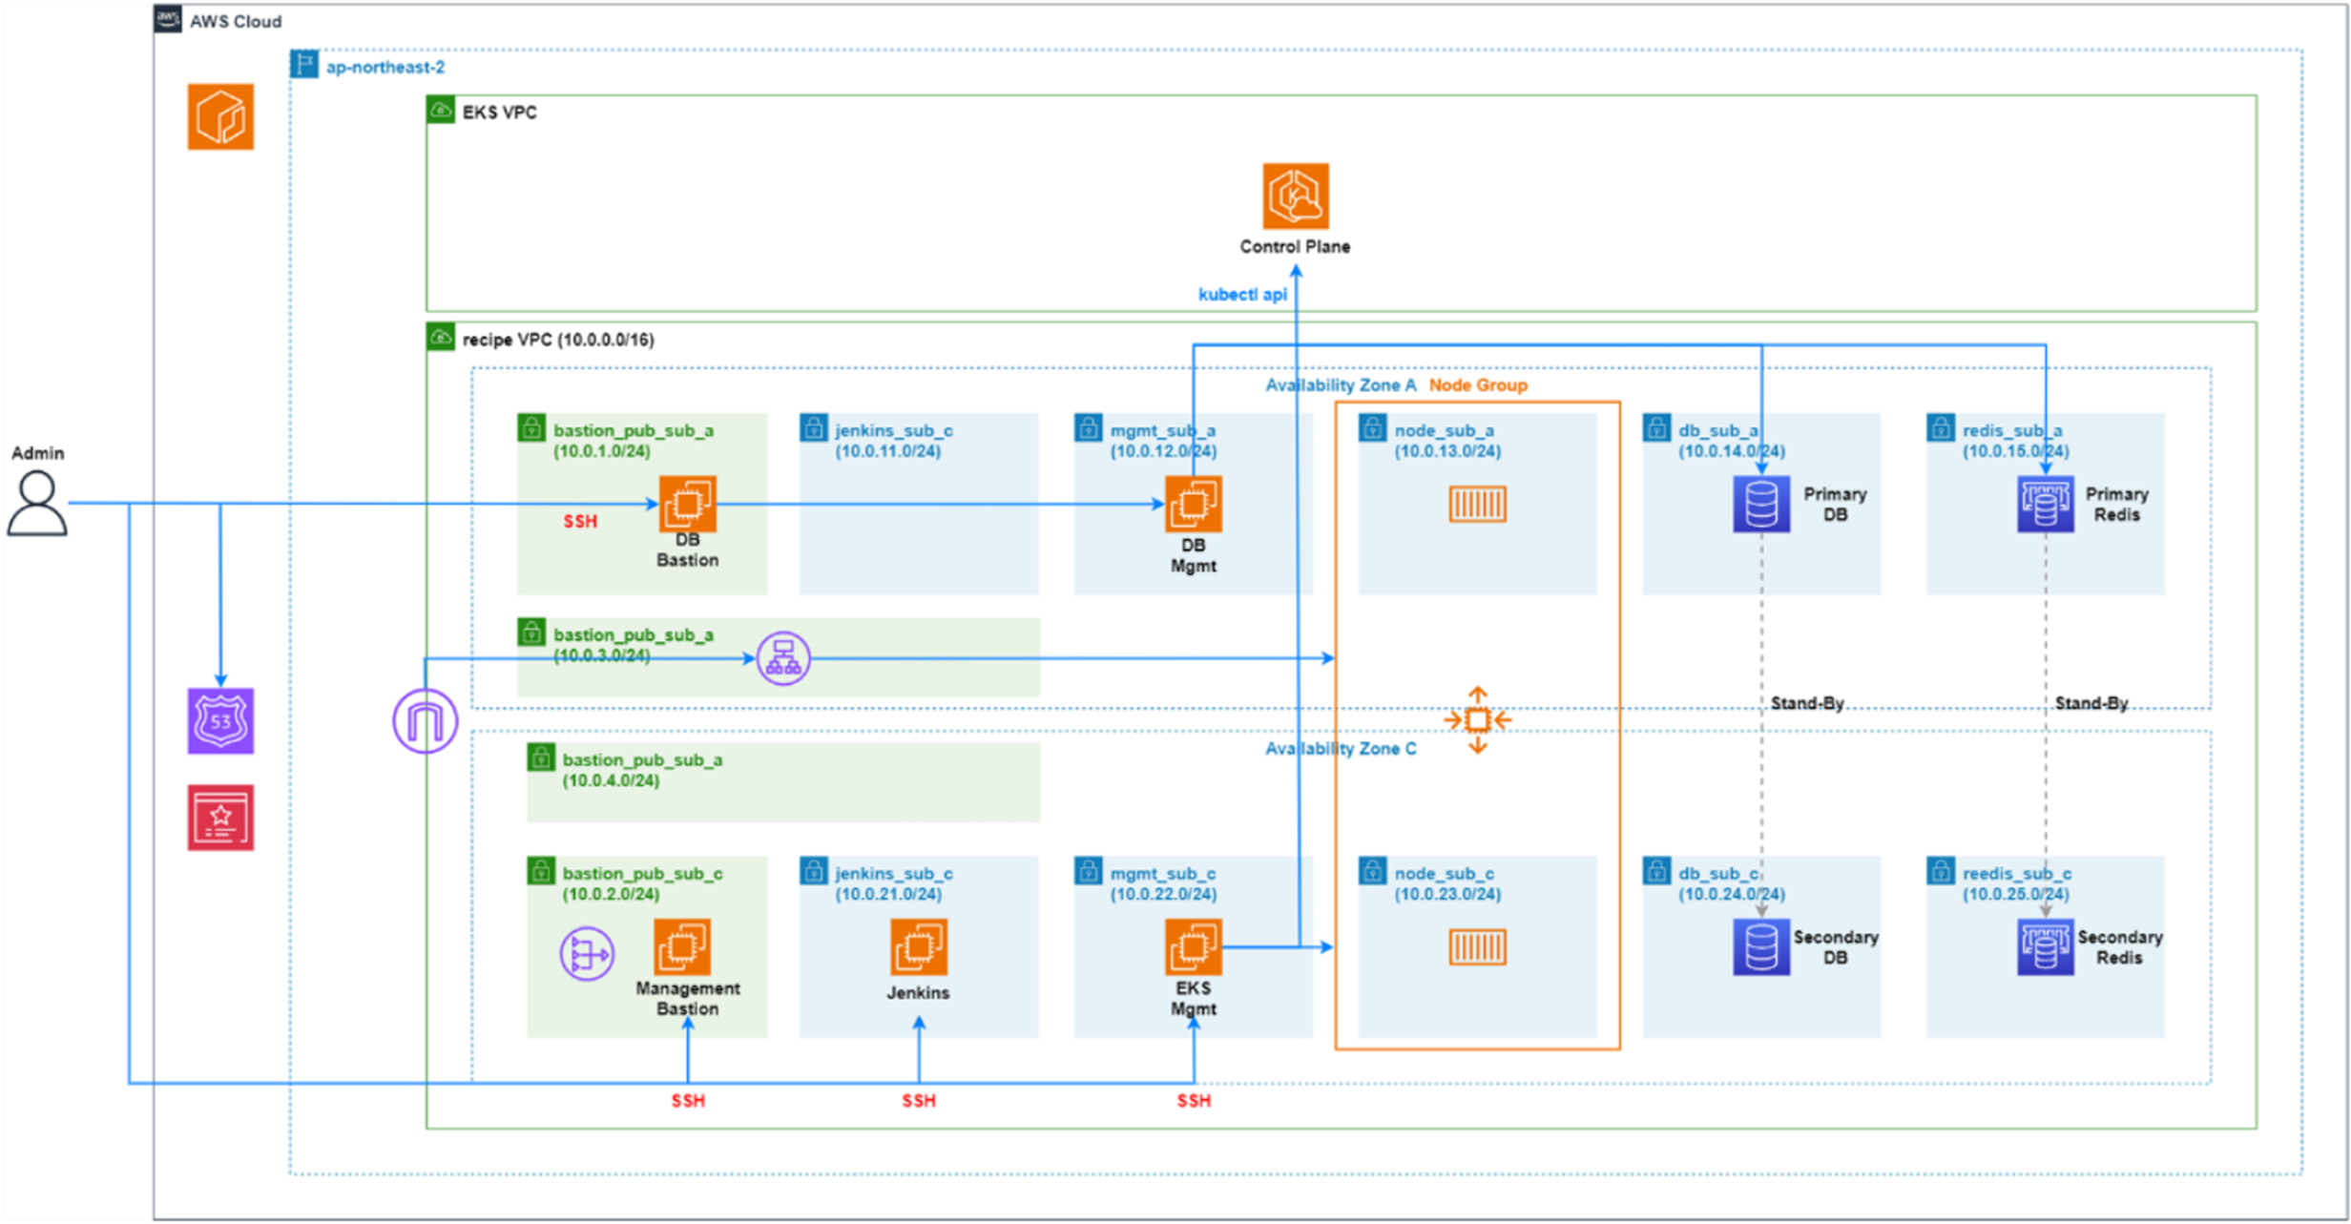Image resolution: width=2351 pixels, height=1224 pixels.
Task: Select the auto scaling icon in Node Group
Action: pos(1477,720)
